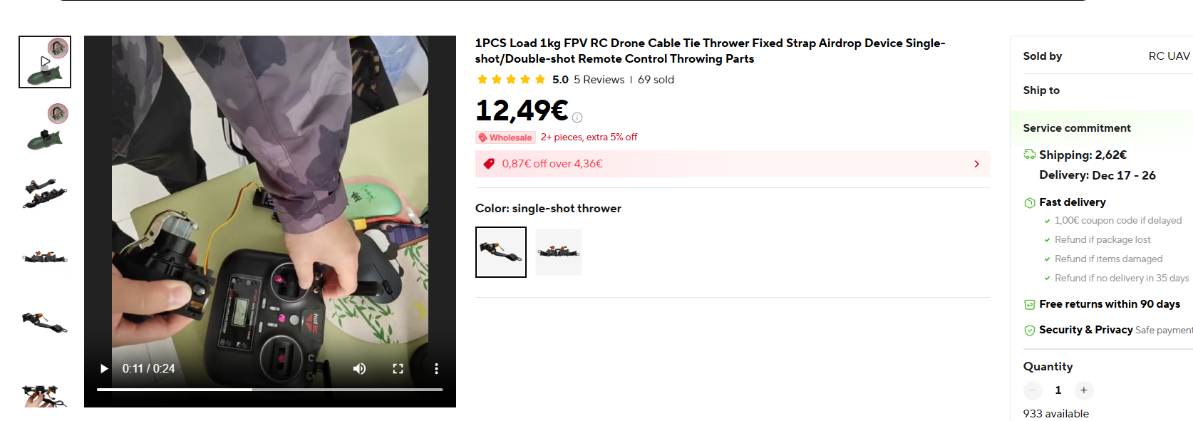Open the 5 Reviews link
Viewport: 1193px width, 421px height.
pyautogui.click(x=599, y=80)
